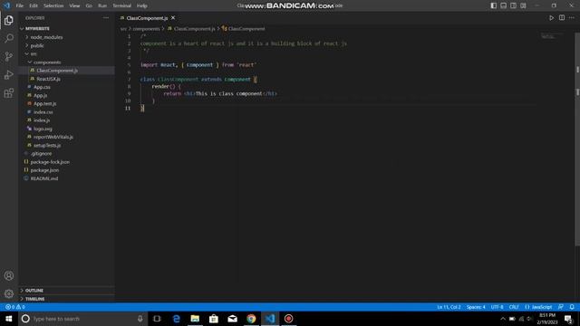Open File Explorer from the taskbar

195,319
